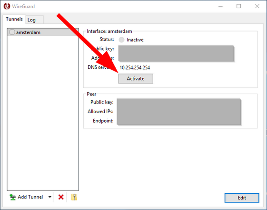Viewport: 267px width, 210px height.
Task: Click the Add Tunnel button
Action: 26,197
